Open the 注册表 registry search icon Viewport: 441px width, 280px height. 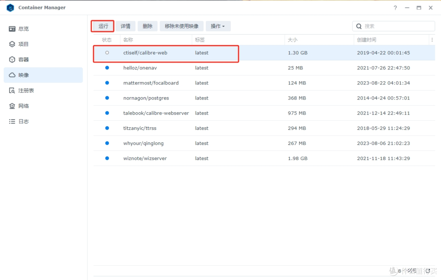[x=12, y=91]
